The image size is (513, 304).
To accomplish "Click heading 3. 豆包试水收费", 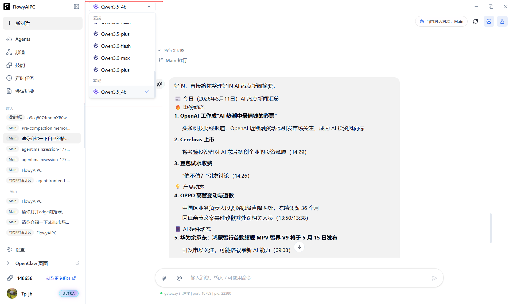I will (x=193, y=163).
